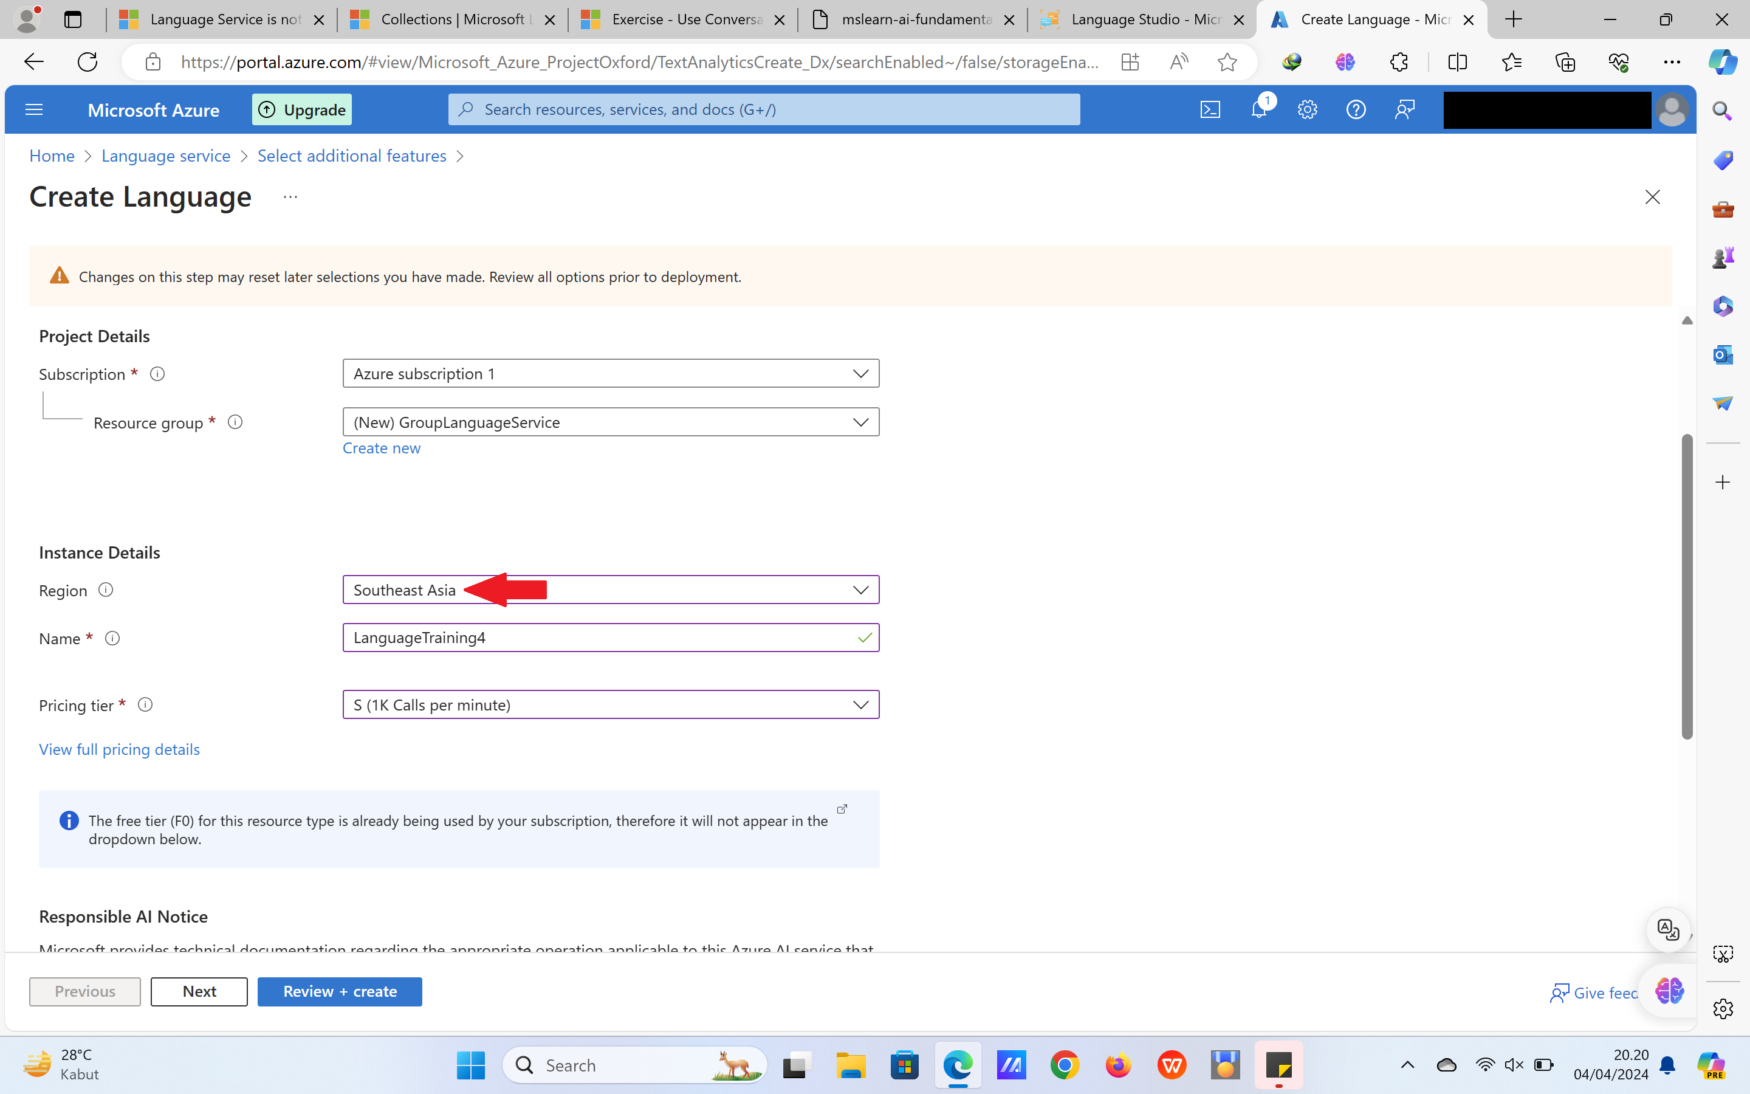Add a new app to Edge sidebar
The width and height of the screenshot is (1750, 1094).
pos(1723,483)
